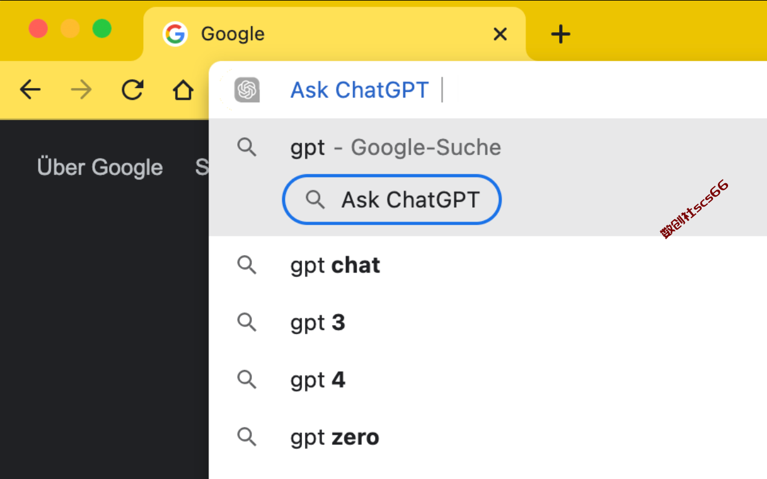
Task: Select the gpt chat suggestion
Action: tap(488, 265)
